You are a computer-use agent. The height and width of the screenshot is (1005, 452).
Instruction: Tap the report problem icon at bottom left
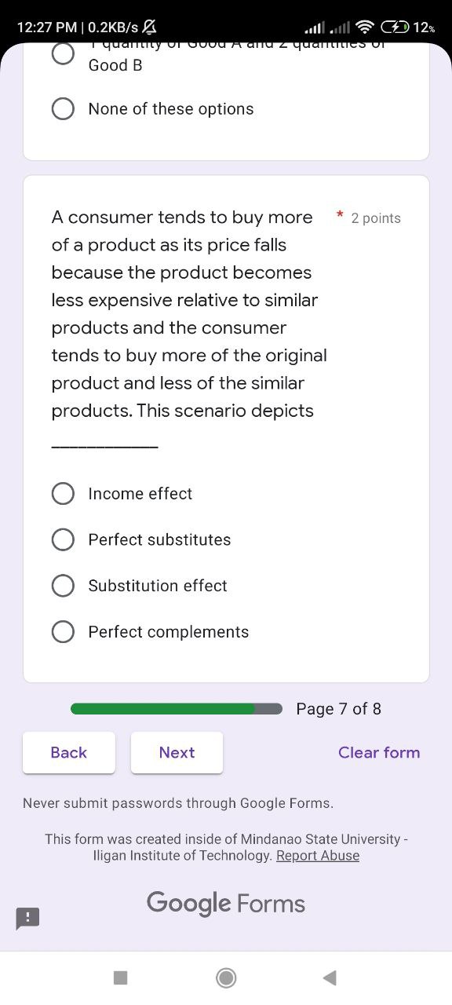27,919
